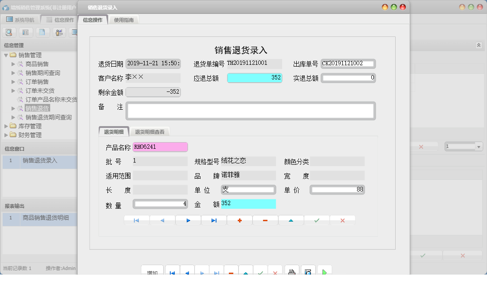Select the first record navigation icon
This screenshot has width=487, height=282.
click(x=137, y=220)
